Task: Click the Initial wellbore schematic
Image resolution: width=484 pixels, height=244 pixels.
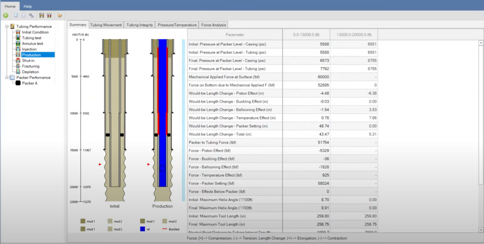Action: 115,120
